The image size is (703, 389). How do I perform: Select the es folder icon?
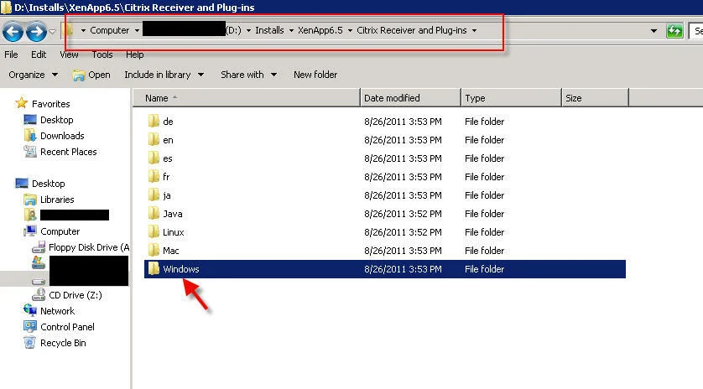[x=154, y=158]
